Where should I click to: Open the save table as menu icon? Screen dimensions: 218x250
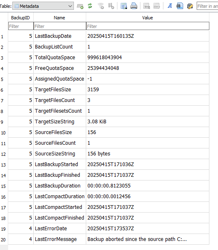124,6
